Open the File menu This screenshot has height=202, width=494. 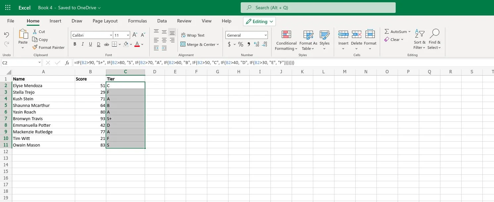click(x=11, y=21)
